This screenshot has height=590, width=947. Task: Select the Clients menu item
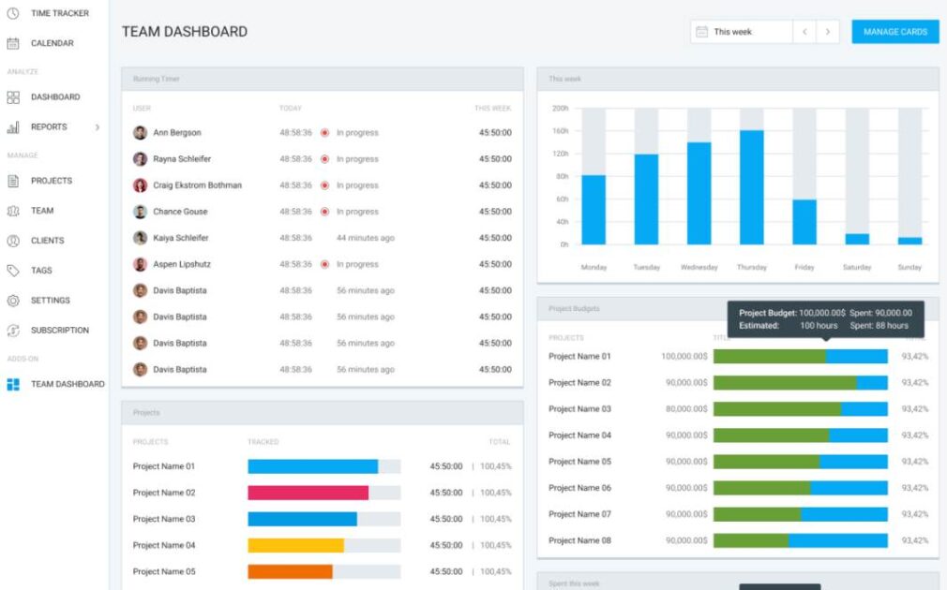[47, 241]
